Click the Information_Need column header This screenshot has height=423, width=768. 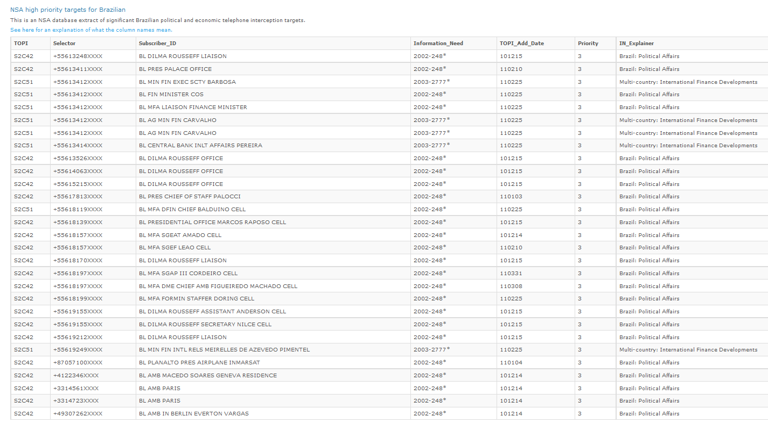pos(453,44)
